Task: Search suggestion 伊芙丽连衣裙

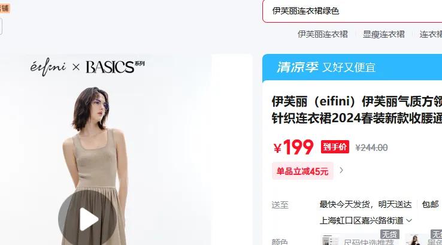Action: click(x=322, y=34)
